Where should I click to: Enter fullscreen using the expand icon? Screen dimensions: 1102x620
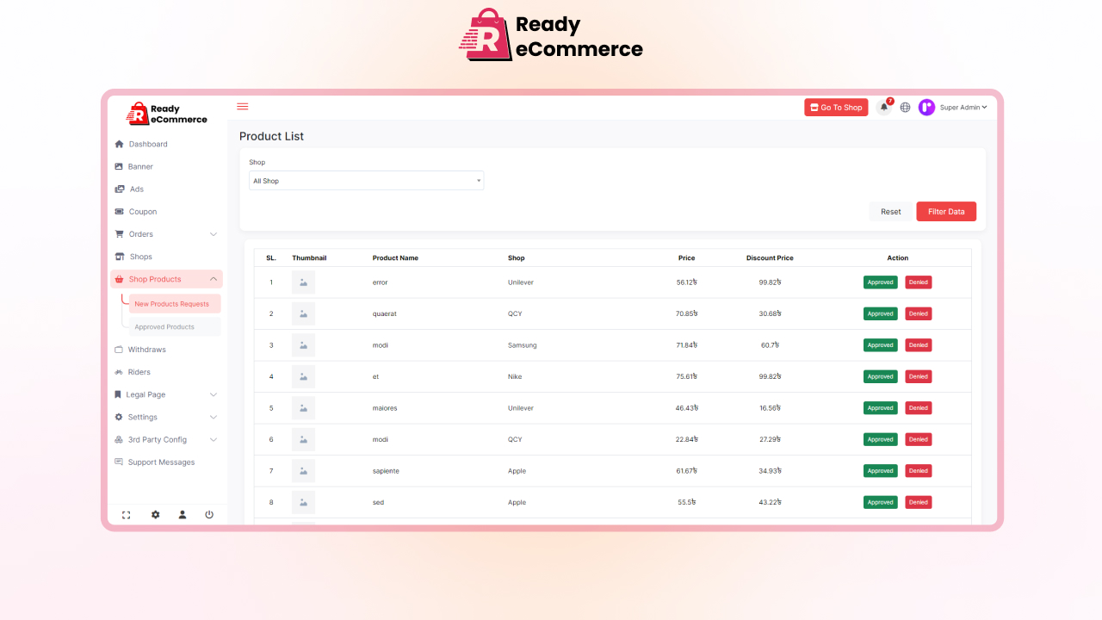coord(127,514)
